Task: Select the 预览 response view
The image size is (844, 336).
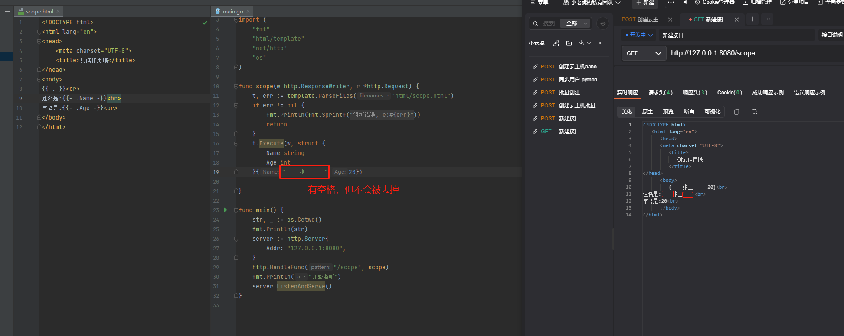Action: coord(668,112)
